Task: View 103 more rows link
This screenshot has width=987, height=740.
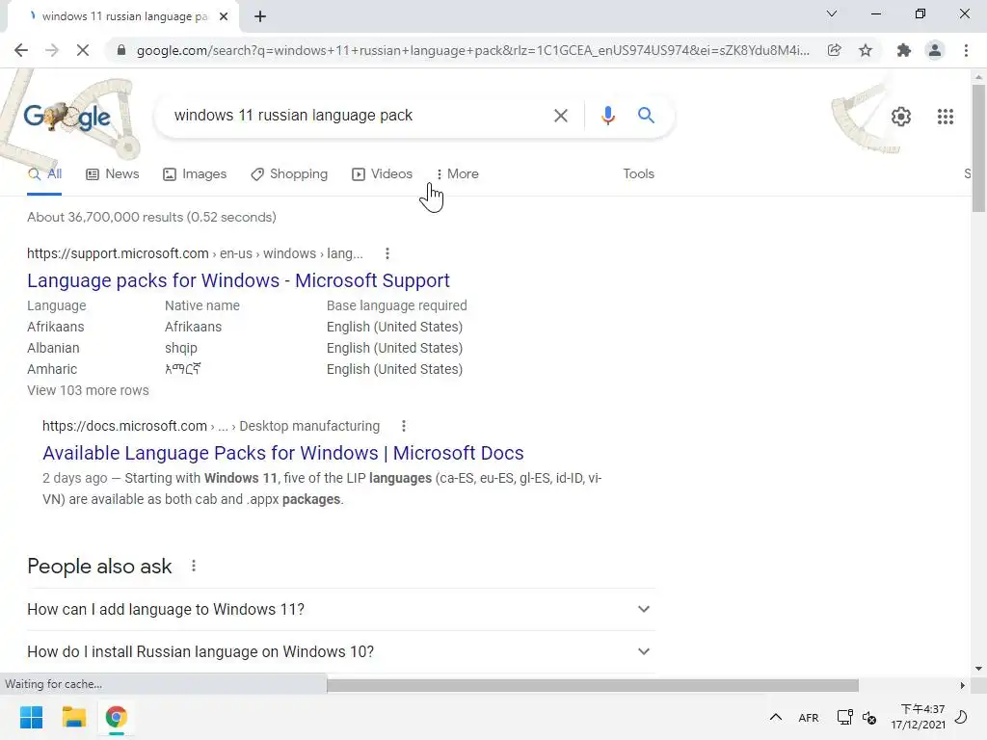Action: pyautogui.click(x=88, y=391)
